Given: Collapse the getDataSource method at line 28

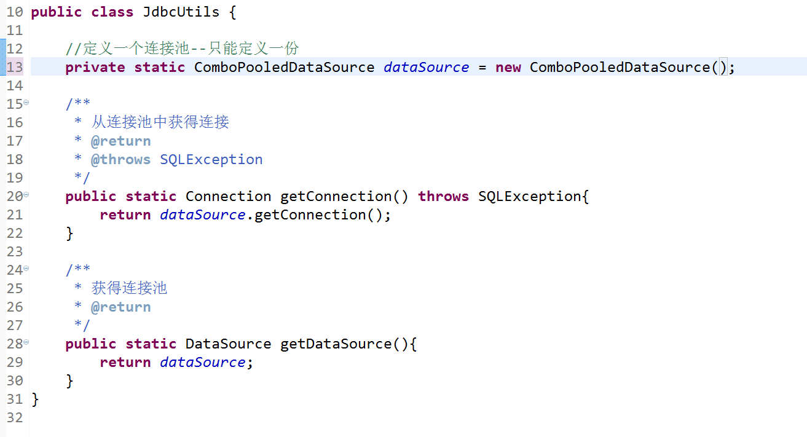Looking at the screenshot, I should click(x=26, y=342).
